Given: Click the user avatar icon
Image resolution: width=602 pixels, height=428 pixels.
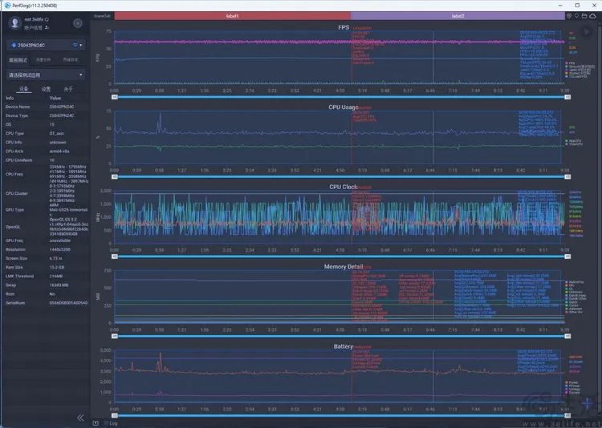Looking at the screenshot, I should (15, 23).
